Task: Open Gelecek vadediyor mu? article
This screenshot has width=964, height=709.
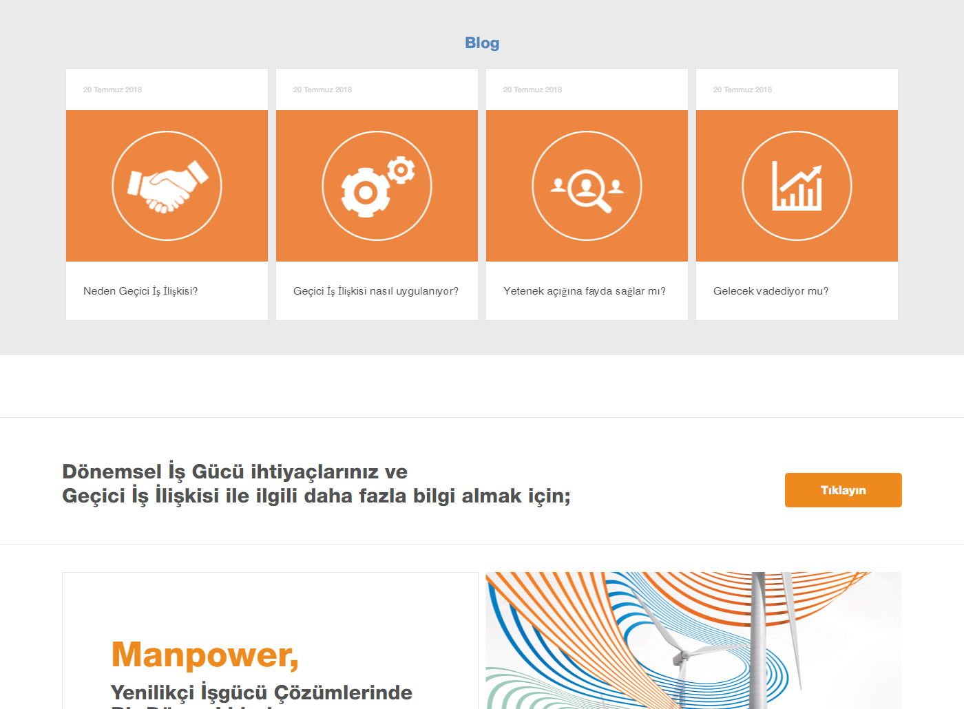Action: coord(771,290)
